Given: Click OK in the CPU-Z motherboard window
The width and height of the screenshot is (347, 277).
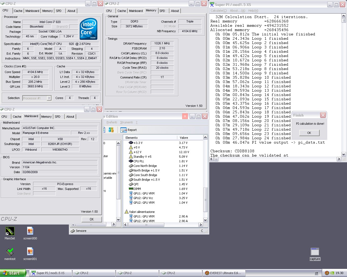Looking at the screenshot, I should tap(92, 219).
